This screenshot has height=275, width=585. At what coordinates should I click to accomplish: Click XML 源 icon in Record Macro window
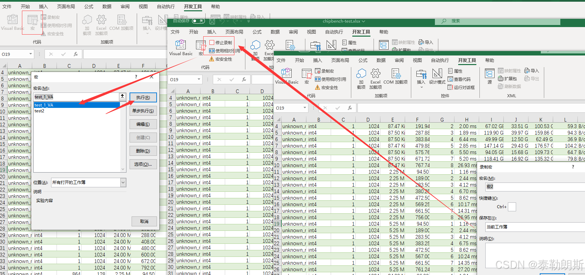(489, 76)
